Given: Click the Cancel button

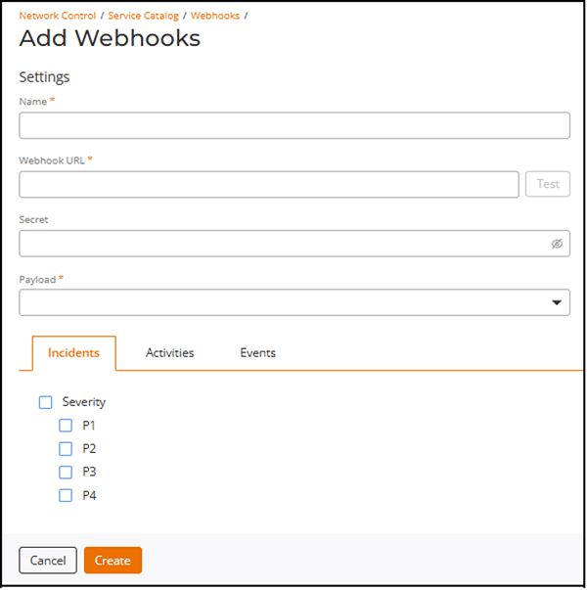Looking at the screenshot, I should point(48,561).
